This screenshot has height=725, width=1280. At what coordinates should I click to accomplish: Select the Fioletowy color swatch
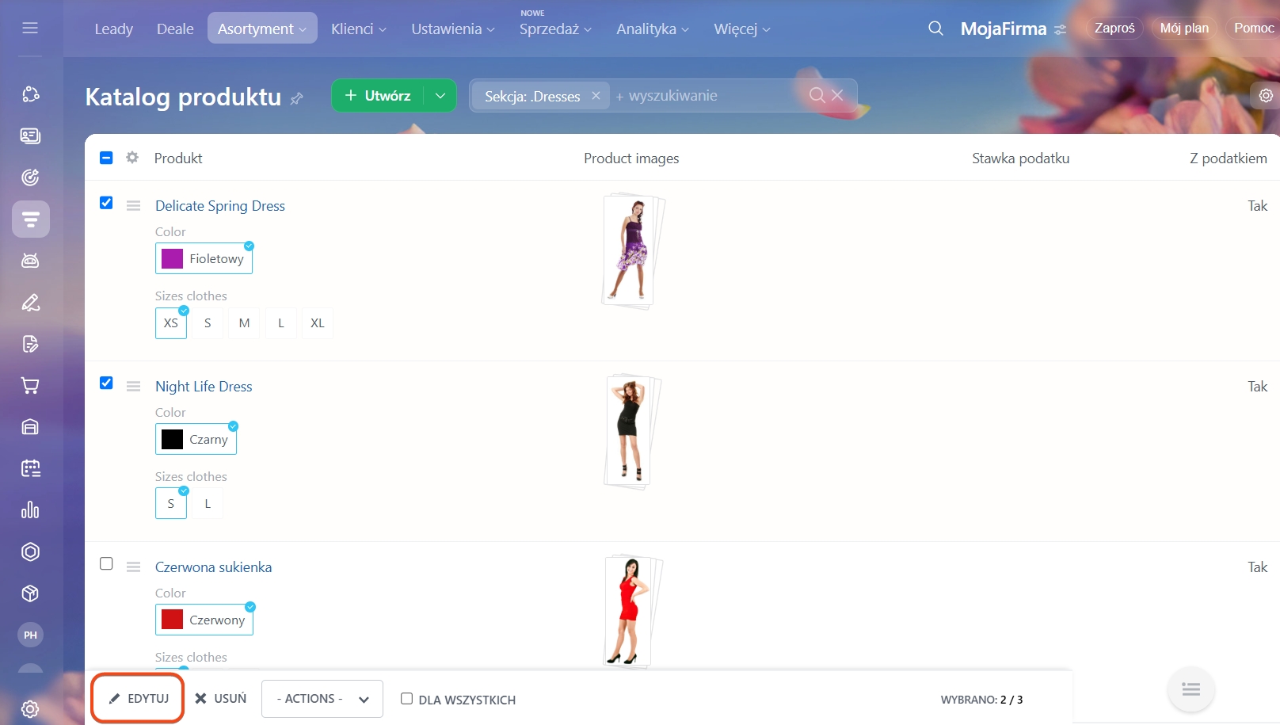[x=204, y=259]
